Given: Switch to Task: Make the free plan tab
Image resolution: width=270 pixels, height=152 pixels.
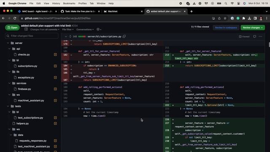Looking at the screenshot, I should (80, 11).
